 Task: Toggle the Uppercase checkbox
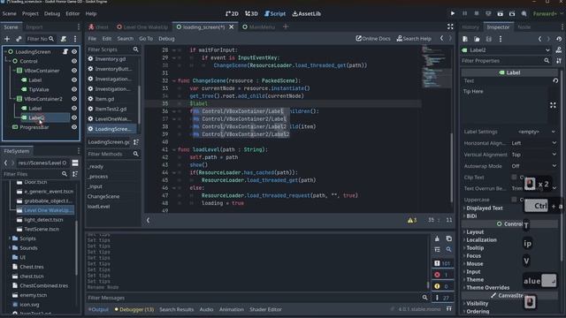click(x=514, y=200)
